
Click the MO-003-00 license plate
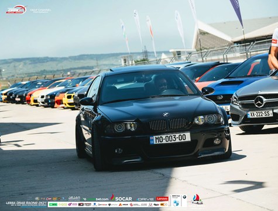point(170,138)
